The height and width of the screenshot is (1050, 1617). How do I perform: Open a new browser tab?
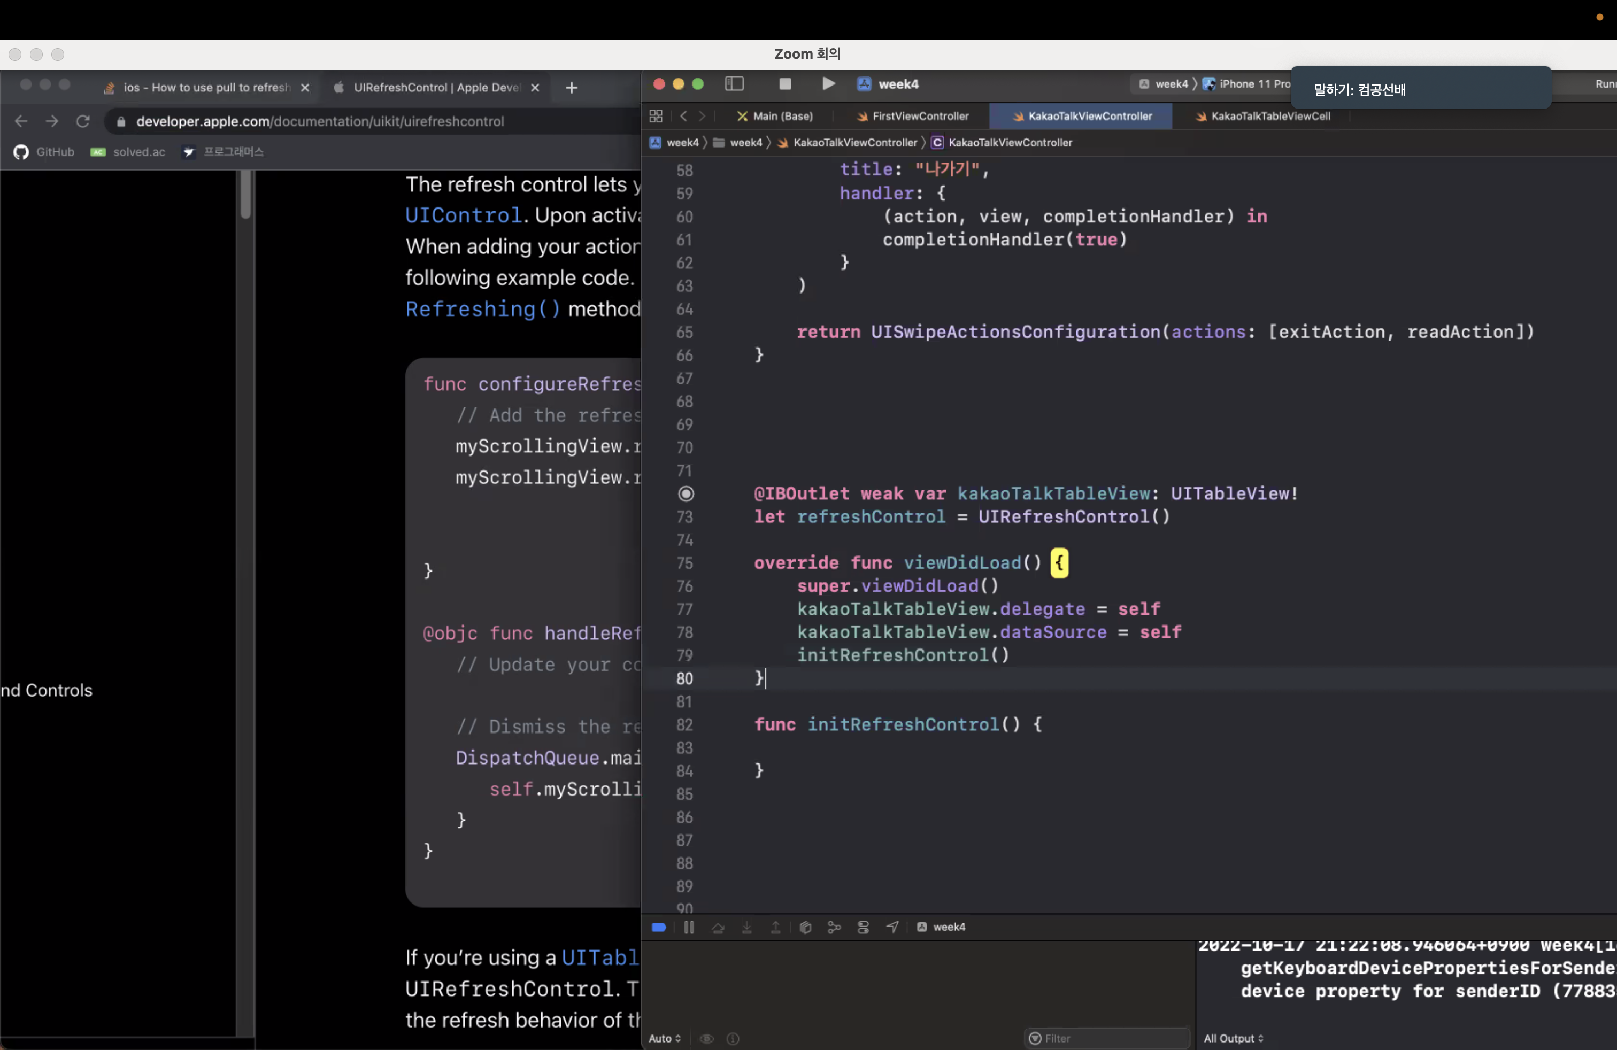tap(572, 88)
